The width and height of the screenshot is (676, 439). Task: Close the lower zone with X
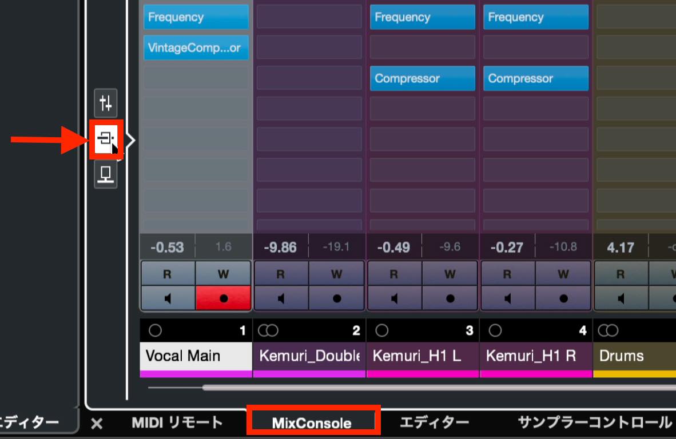(97, 424)
